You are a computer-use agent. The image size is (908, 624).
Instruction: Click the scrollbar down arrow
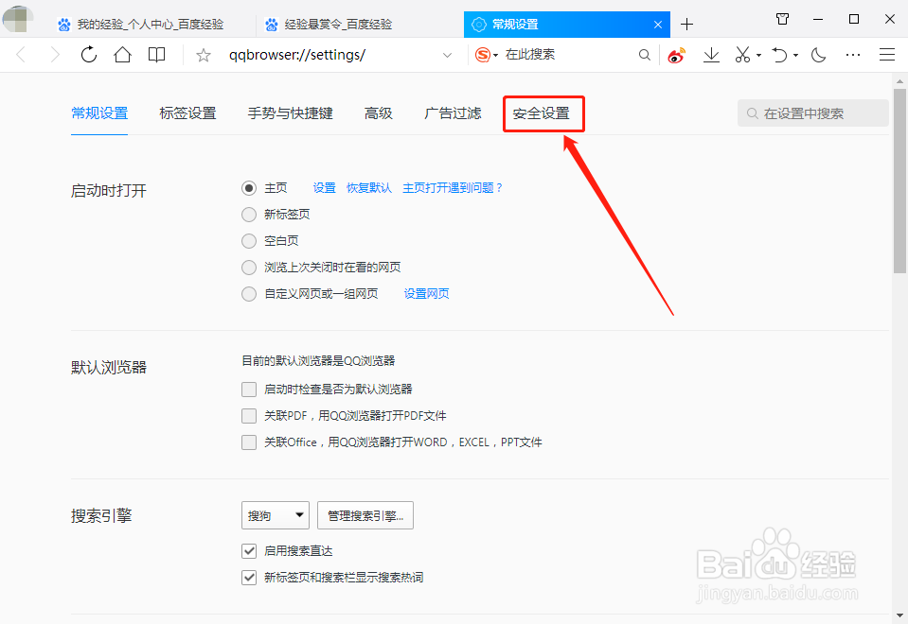click(x=899, y=616)
